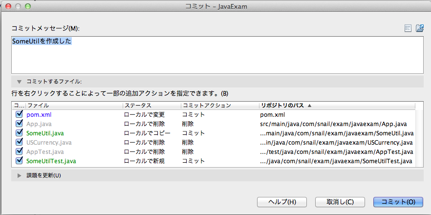431x215 pixels.
Task: Uncheck the SomeUtilTest.java checkbox
Action: tap(20, 161)
